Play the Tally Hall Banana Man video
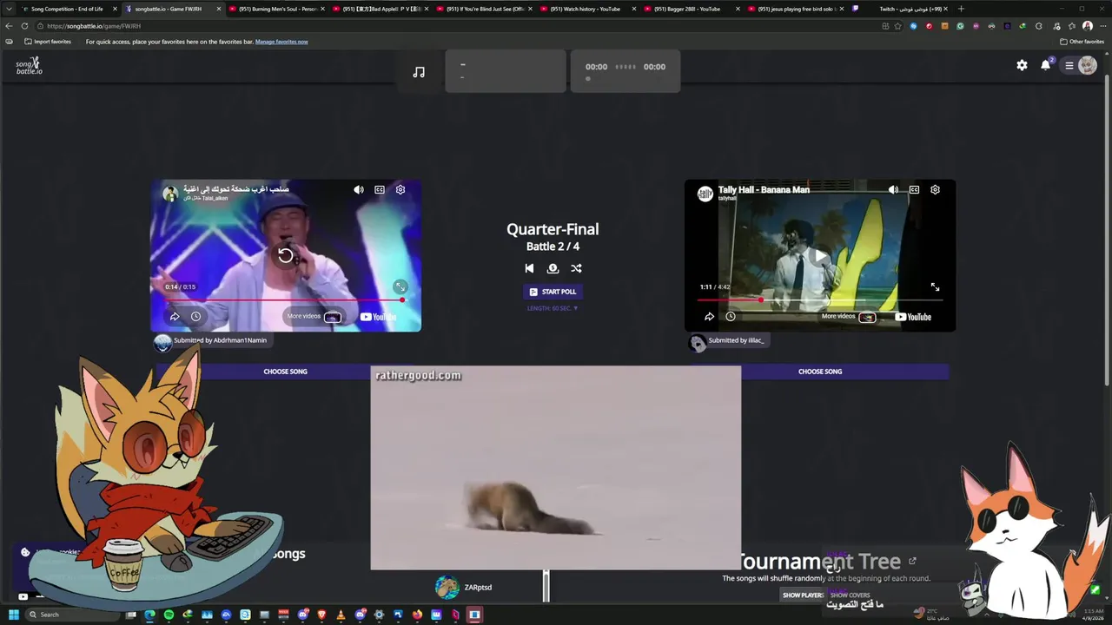Viewport: 1112px width, 625px height. [x=820, y=255]
